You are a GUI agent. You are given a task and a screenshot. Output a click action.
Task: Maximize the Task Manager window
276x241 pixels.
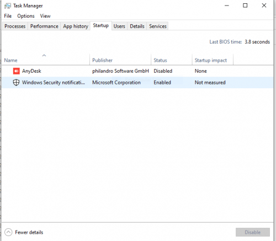[x=245, y=6]
